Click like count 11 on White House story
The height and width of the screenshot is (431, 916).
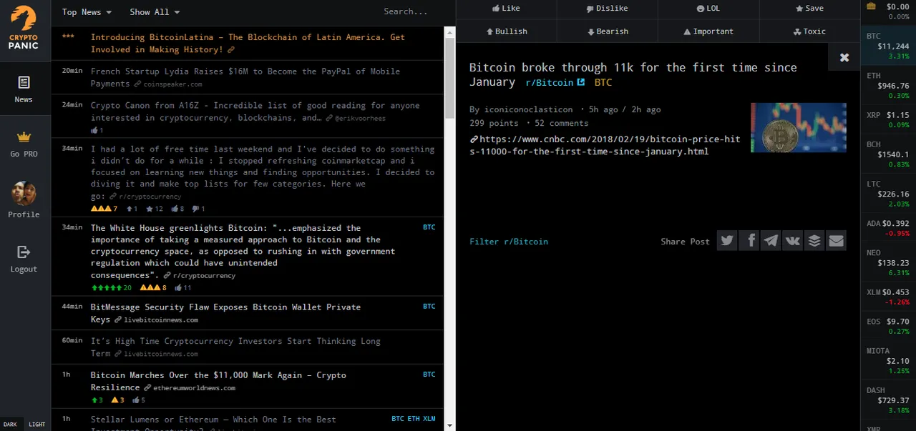pyautogui.click(x=182, y=288)
